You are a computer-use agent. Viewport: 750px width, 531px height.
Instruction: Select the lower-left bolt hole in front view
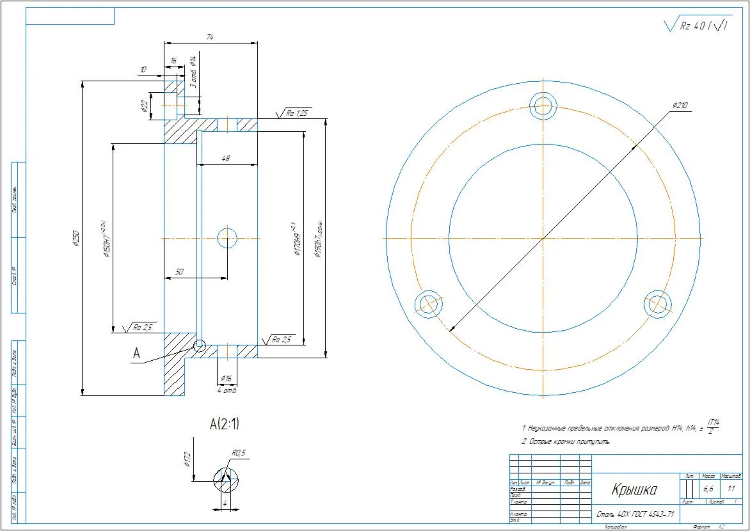(x=429, y=305)
